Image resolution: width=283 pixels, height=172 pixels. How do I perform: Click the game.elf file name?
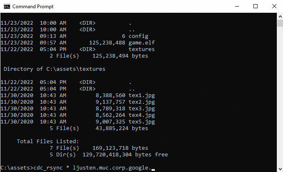pyautogui.click(x=142, y=43)
